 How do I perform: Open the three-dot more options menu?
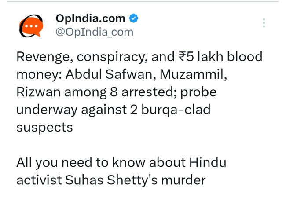pos(264,23)
